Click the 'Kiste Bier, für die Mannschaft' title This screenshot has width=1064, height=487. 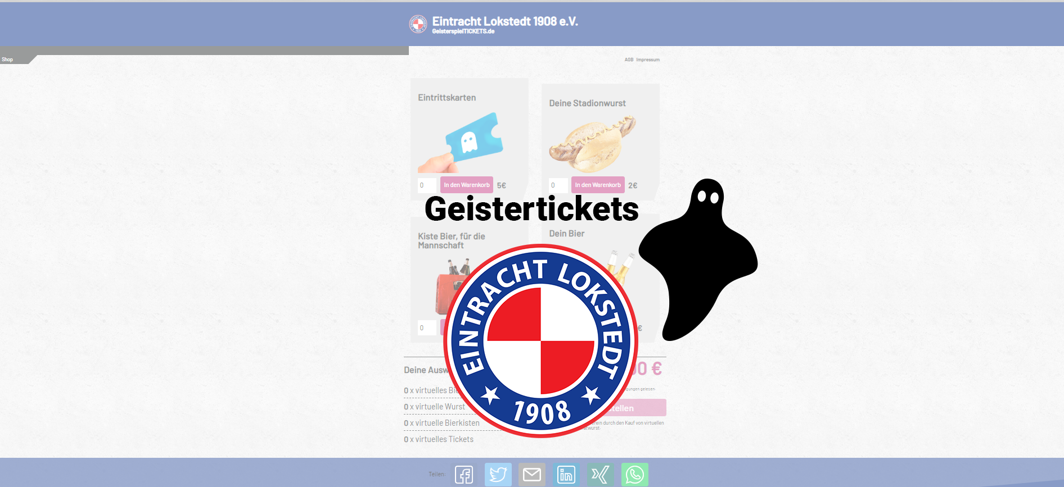point(452,241)
